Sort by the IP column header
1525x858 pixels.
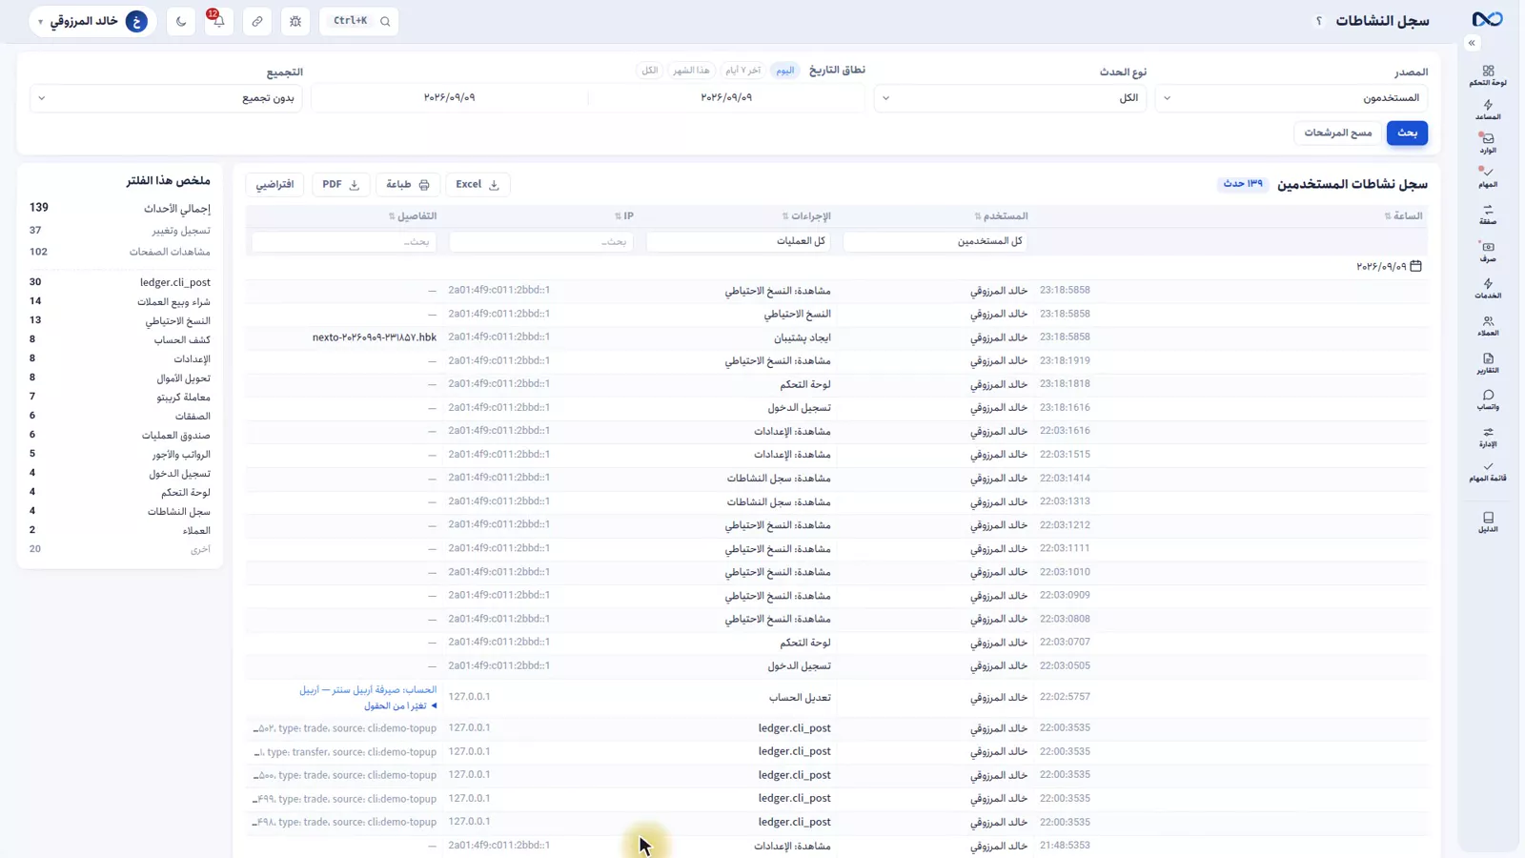tap(624, 216)
